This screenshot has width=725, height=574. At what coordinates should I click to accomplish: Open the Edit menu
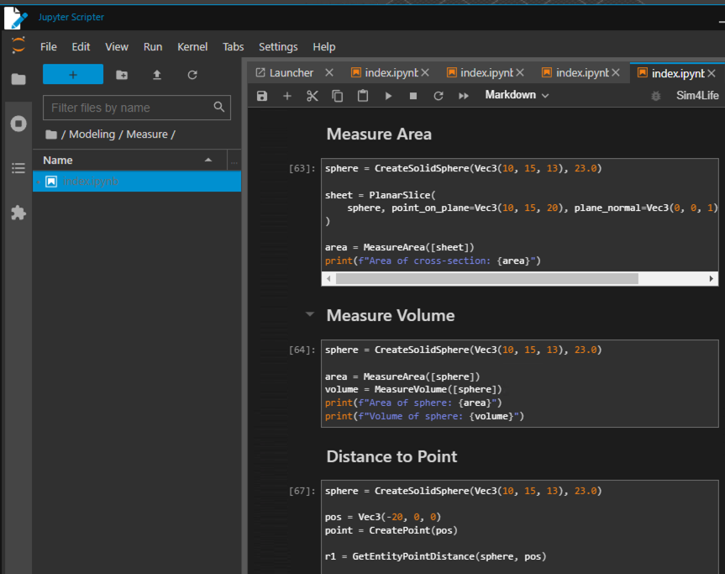(x=81, y=47)
